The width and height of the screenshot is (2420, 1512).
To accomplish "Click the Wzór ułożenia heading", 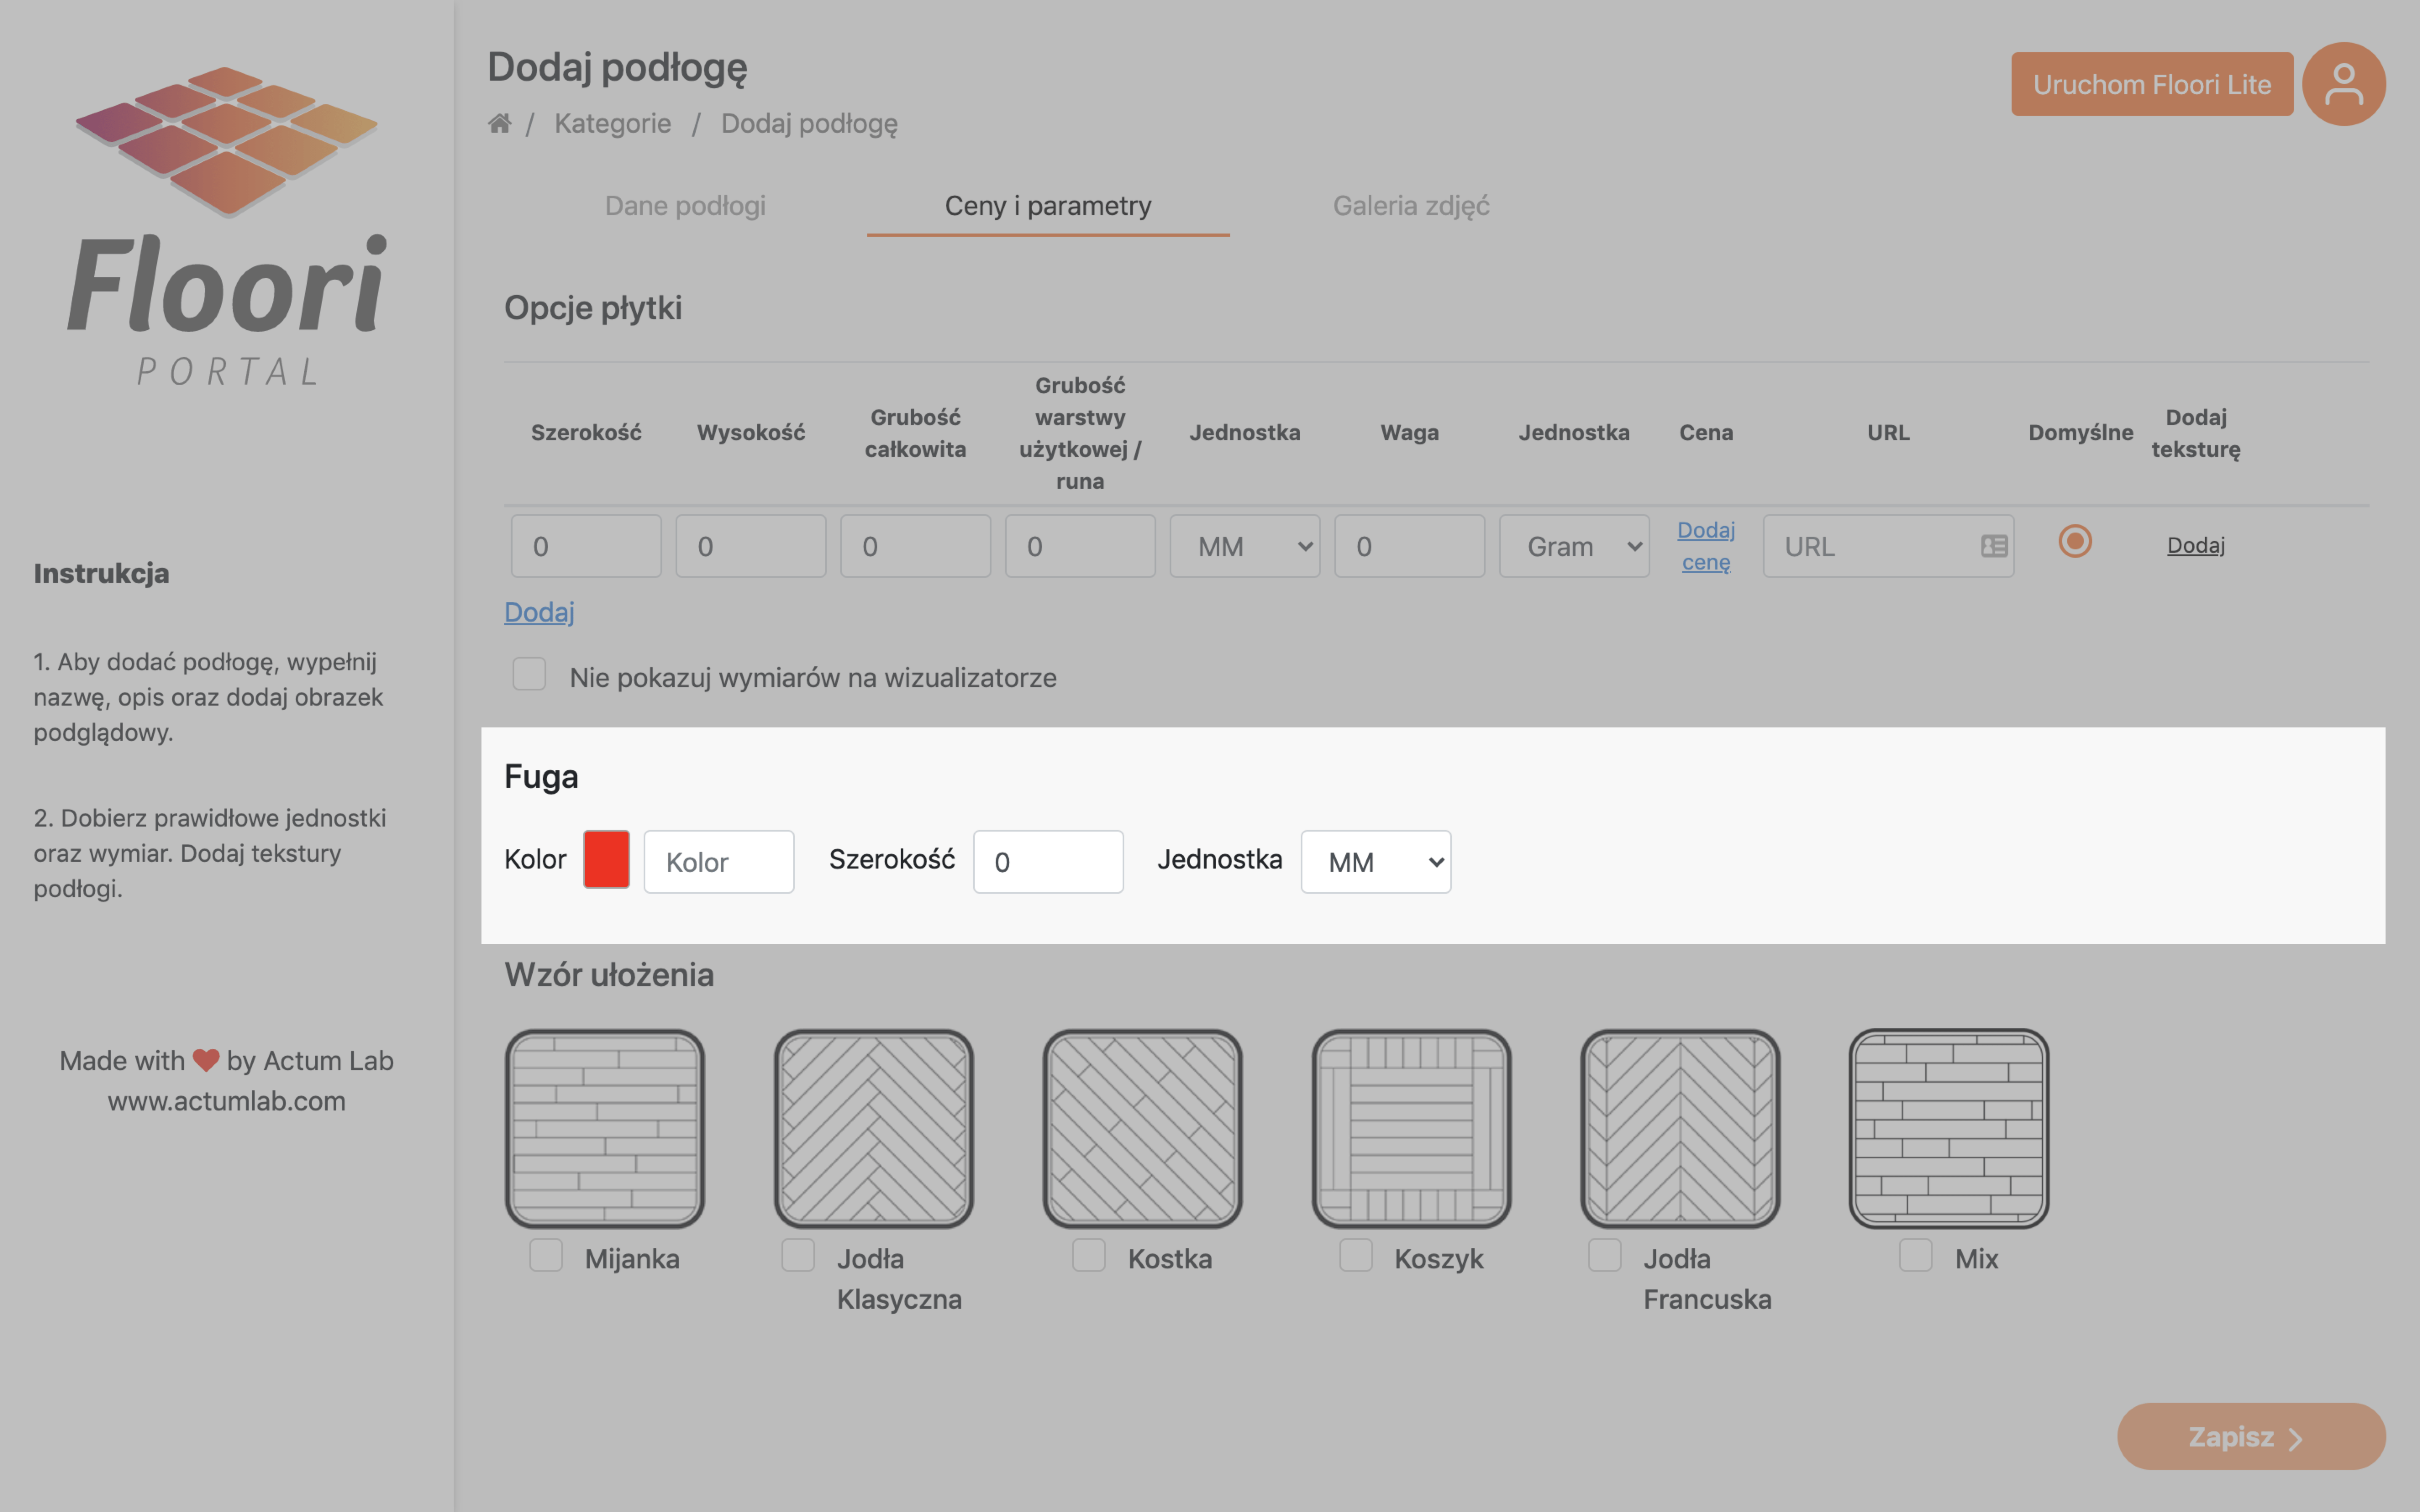I will click(x=609, y=974).
